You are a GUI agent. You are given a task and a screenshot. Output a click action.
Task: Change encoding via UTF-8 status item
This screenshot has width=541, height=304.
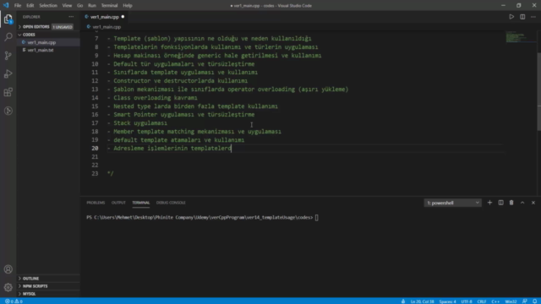tap(466, 301)
